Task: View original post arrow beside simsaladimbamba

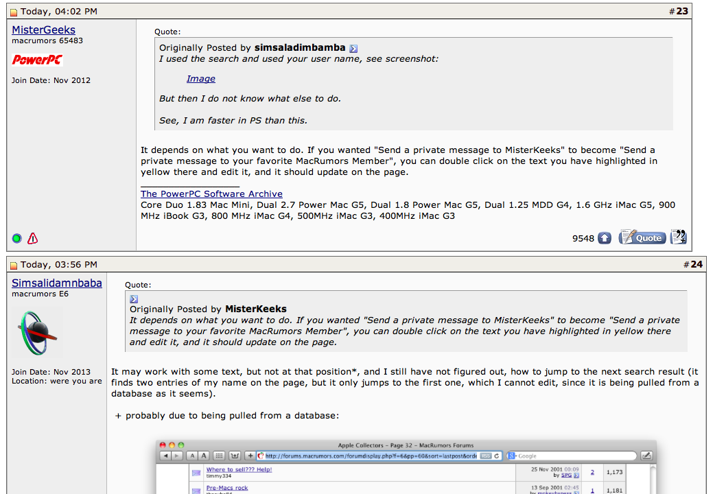Action: (x=353, y=48)
